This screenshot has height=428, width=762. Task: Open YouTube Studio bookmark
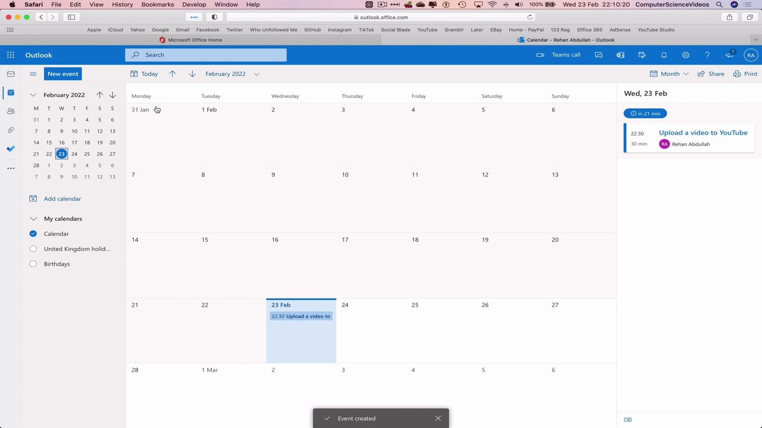656,30
